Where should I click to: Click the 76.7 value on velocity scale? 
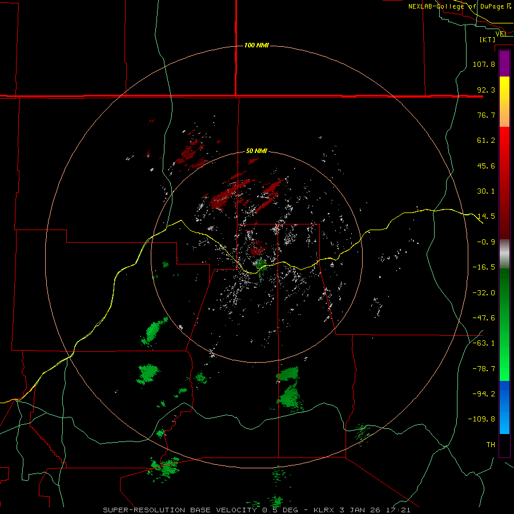pyautogui.click(x=486, y=115)
